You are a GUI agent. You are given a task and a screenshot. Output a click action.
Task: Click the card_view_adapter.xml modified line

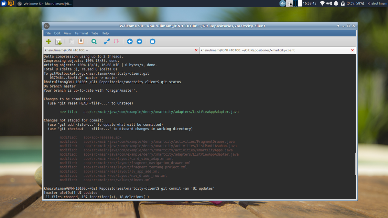coord(116,159)
